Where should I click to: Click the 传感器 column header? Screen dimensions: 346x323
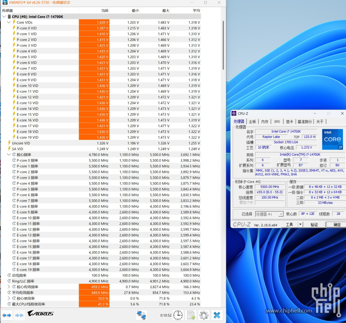click(40, 10)
